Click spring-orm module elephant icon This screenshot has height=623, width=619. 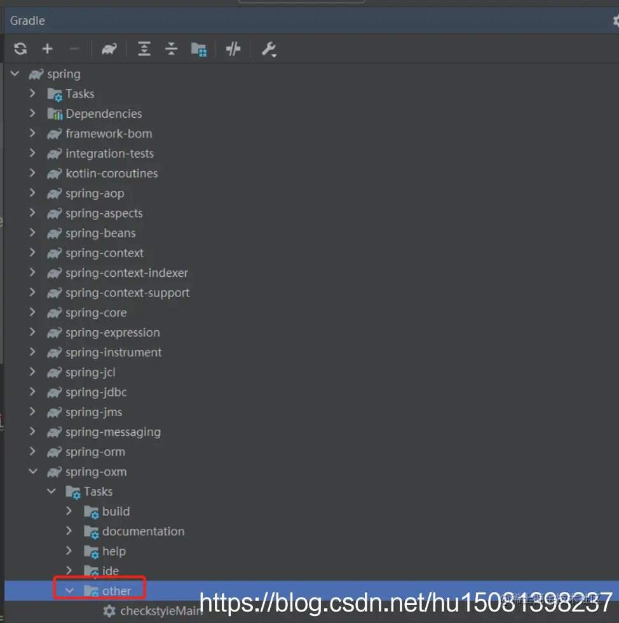55,452
